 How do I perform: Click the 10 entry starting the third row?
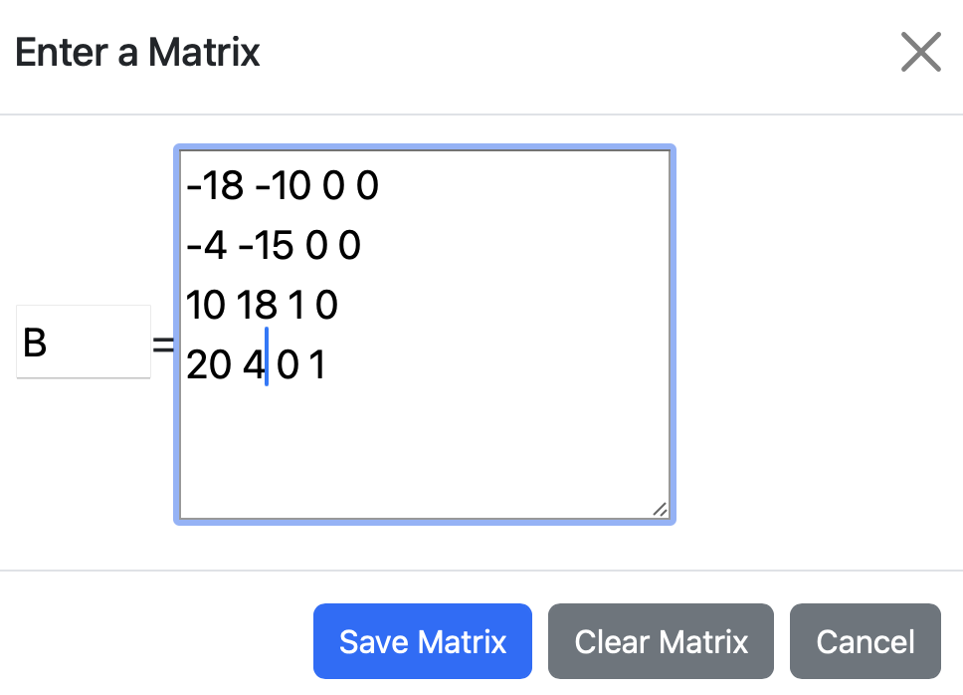206,306
